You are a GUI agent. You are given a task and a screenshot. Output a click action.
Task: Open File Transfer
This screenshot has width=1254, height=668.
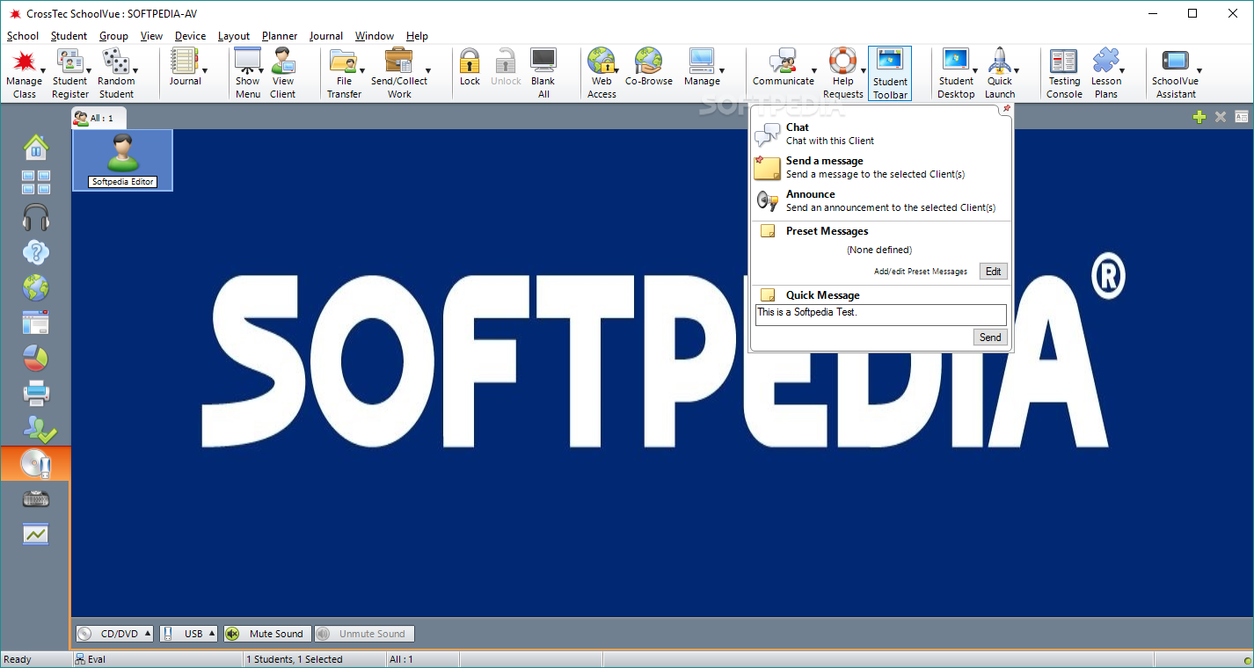[344, 72]
